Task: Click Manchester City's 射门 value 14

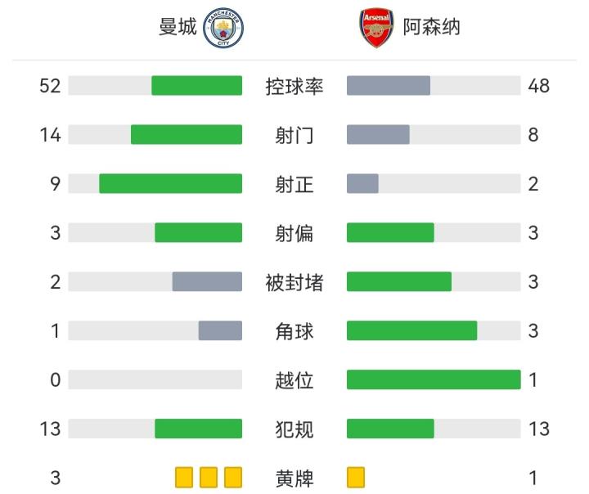Action: tap(50, 135)
